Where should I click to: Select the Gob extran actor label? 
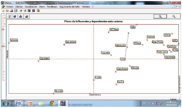(x=70, y=42)
